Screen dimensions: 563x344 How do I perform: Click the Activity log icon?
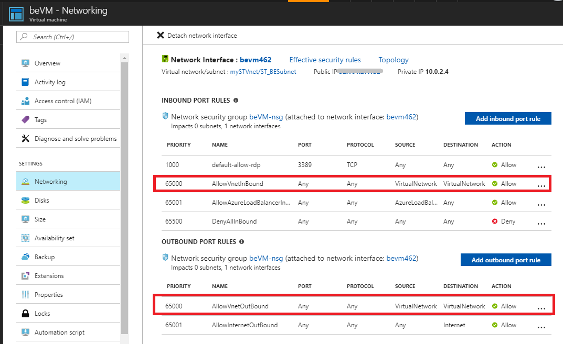(x=25, y=82)
